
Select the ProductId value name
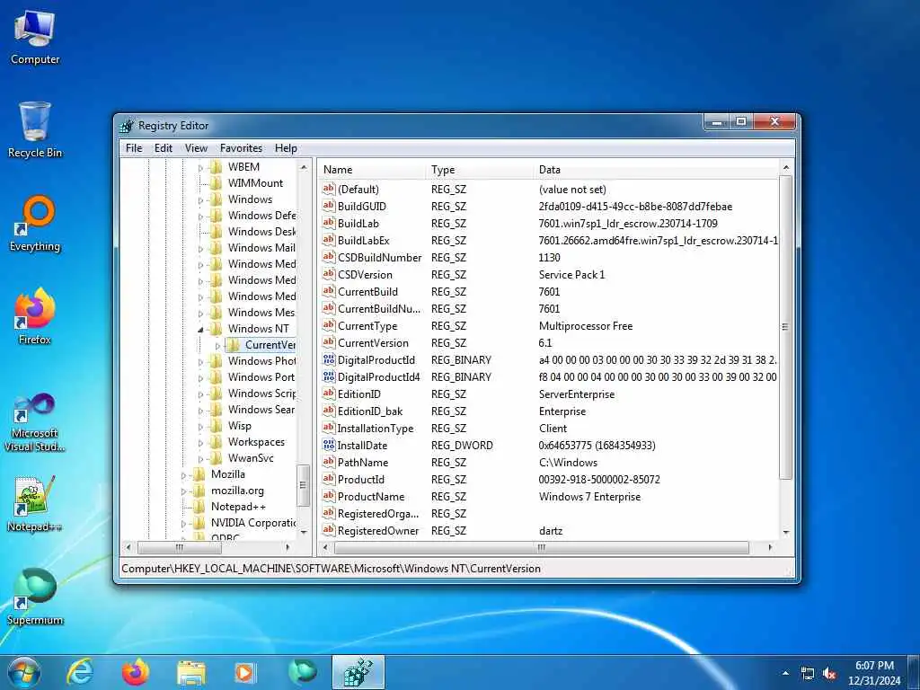coord(361,479)
